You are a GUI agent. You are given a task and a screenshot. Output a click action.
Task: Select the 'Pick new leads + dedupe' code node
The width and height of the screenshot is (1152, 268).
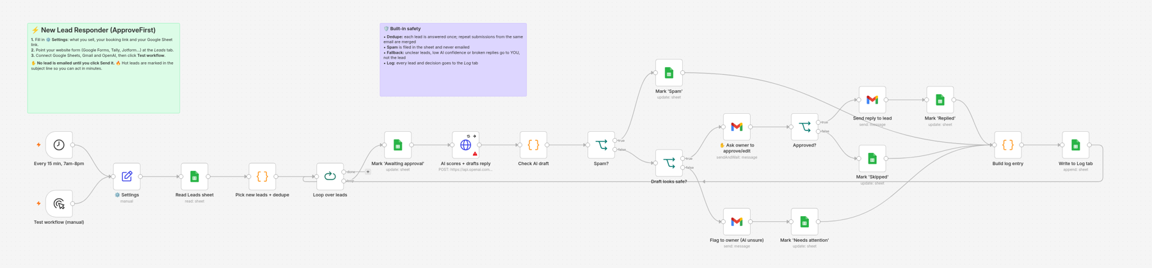(262, 176)
